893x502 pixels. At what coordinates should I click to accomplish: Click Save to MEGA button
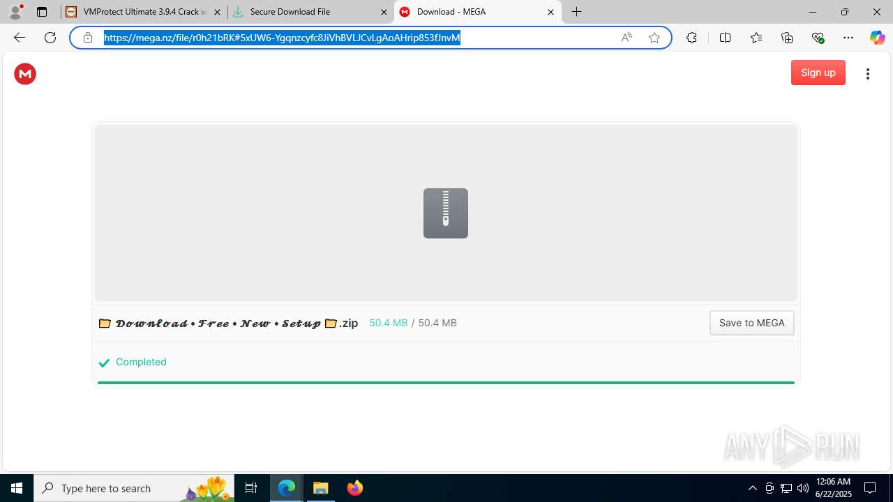pos(751,323)
